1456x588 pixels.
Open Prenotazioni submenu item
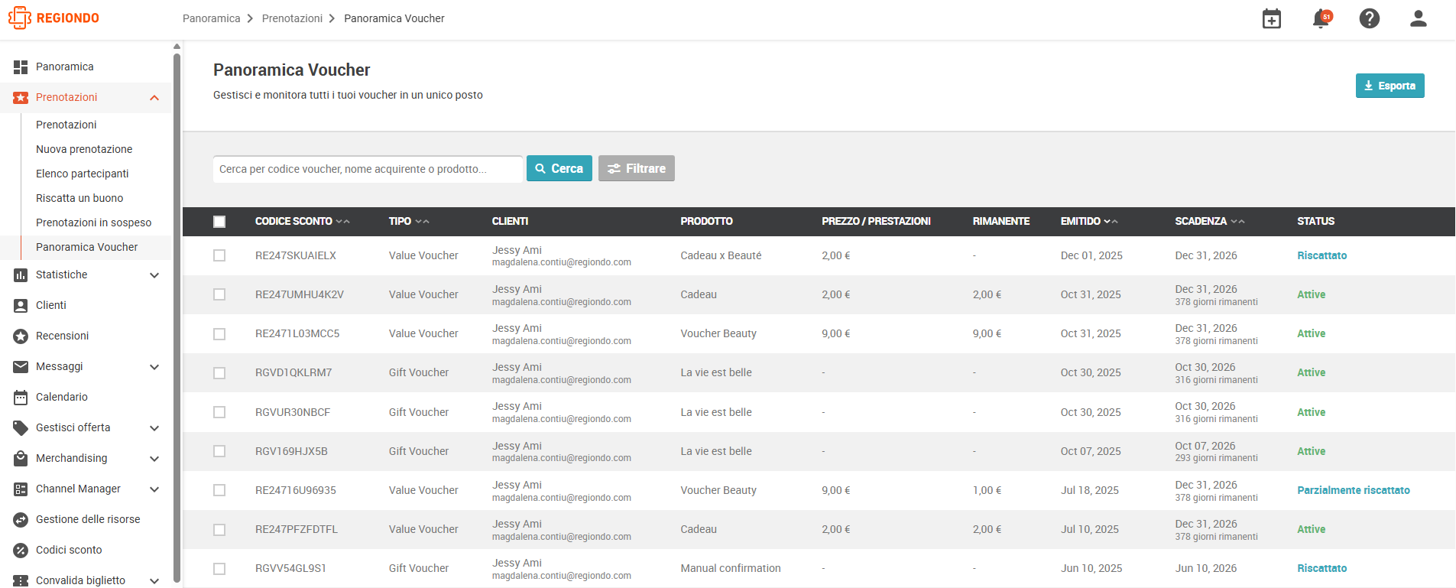66,125
